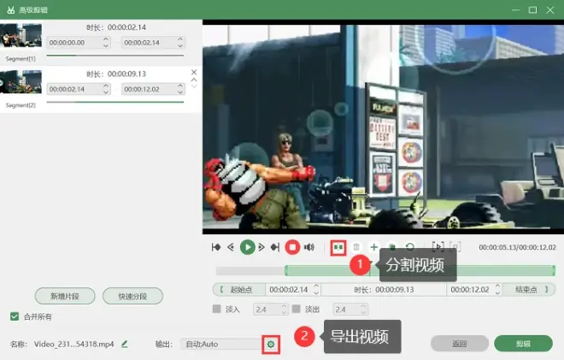564x360 pixels.
Task: Add a segment with the green plus icon
Action: 373,247
